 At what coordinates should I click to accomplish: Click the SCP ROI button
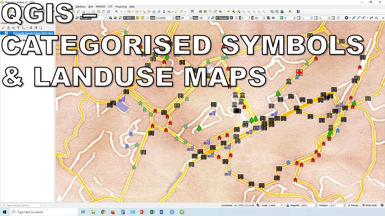click(129, 18)
